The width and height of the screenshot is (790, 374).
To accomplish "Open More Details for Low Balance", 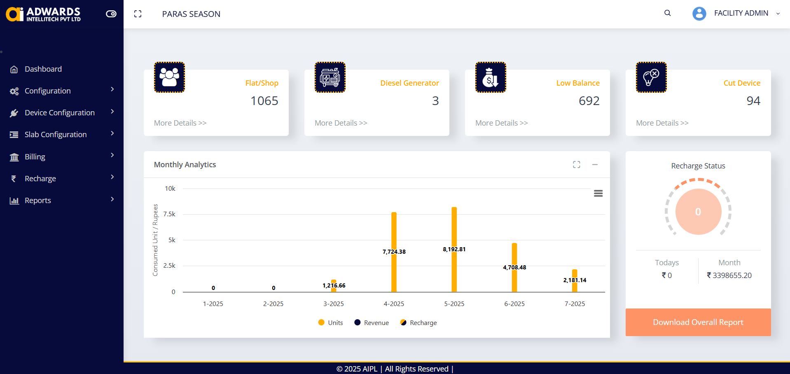I will pos(501,123).
